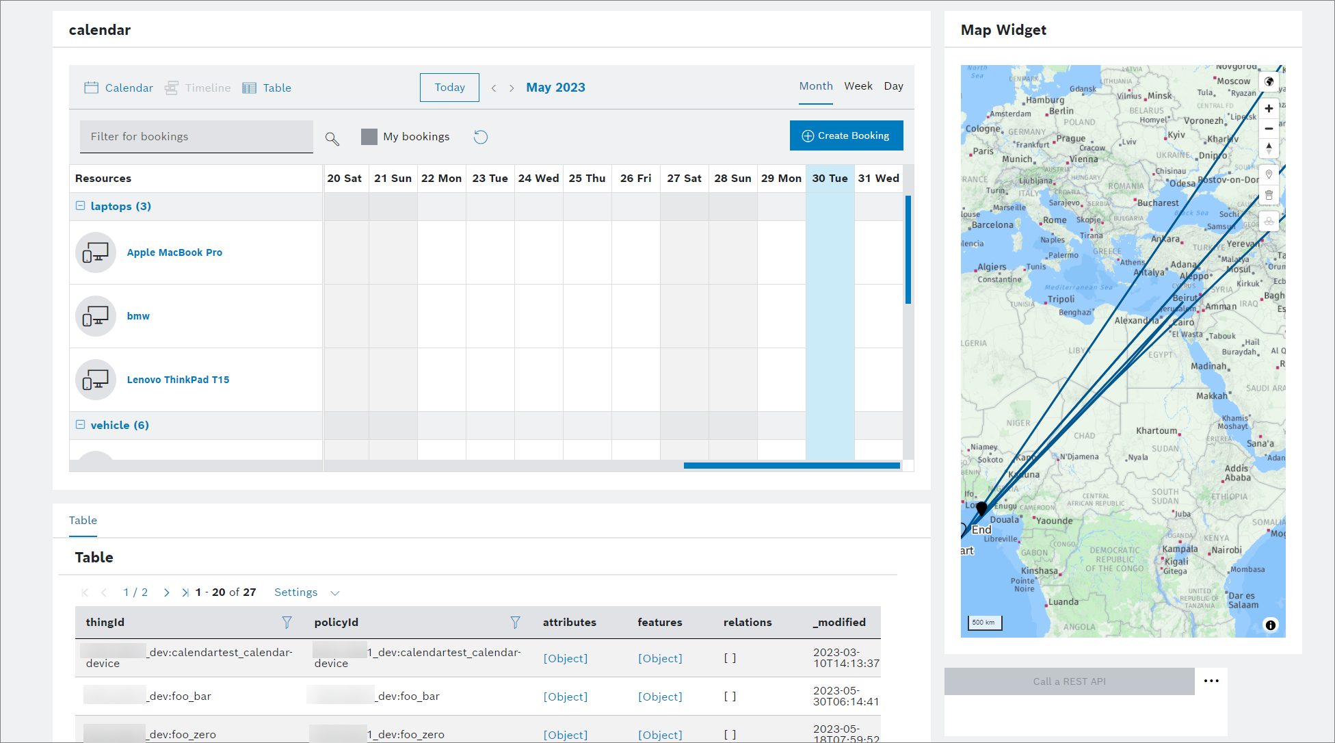Collapse the vehicle resource group
The height and width of the screenshot is (743, 1335).
click(81, 425)
